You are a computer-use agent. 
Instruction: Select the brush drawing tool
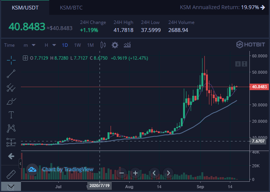tap(11, 102)
